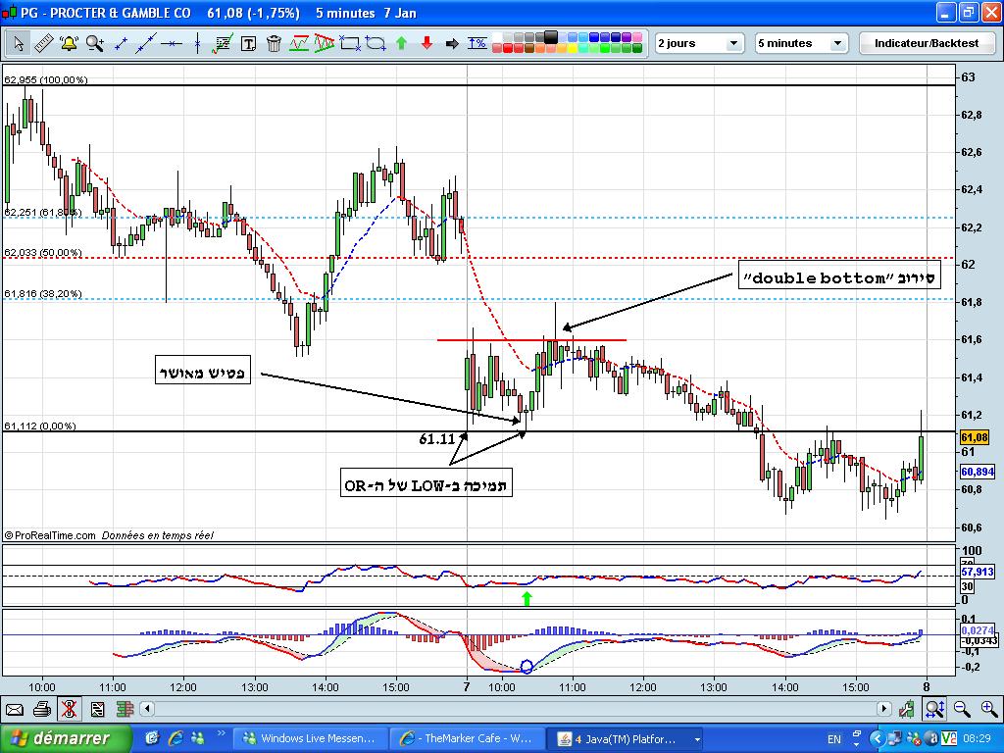The width and height of the screenshot is (1004, 753).
Task: Select the short segment line drawing tool
Action: click(x=121, y=43)
